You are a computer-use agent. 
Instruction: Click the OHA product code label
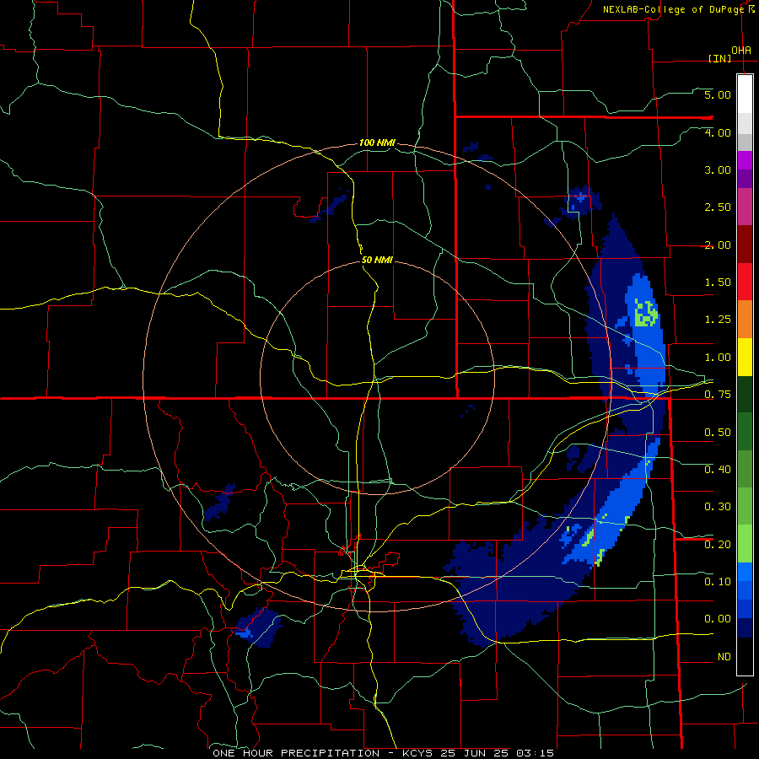(x=741, y=51)
